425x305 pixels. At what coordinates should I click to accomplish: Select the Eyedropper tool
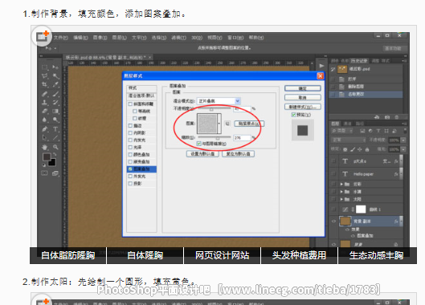[x=55, y=85]
